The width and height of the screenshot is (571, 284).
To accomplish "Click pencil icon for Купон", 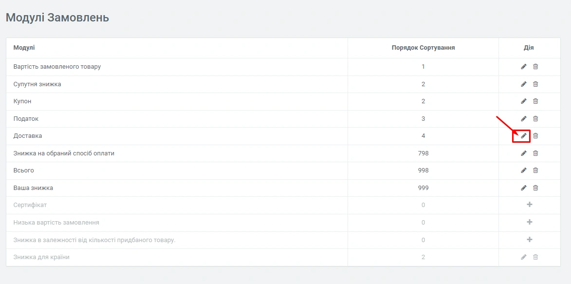I will tap(524, 101).
